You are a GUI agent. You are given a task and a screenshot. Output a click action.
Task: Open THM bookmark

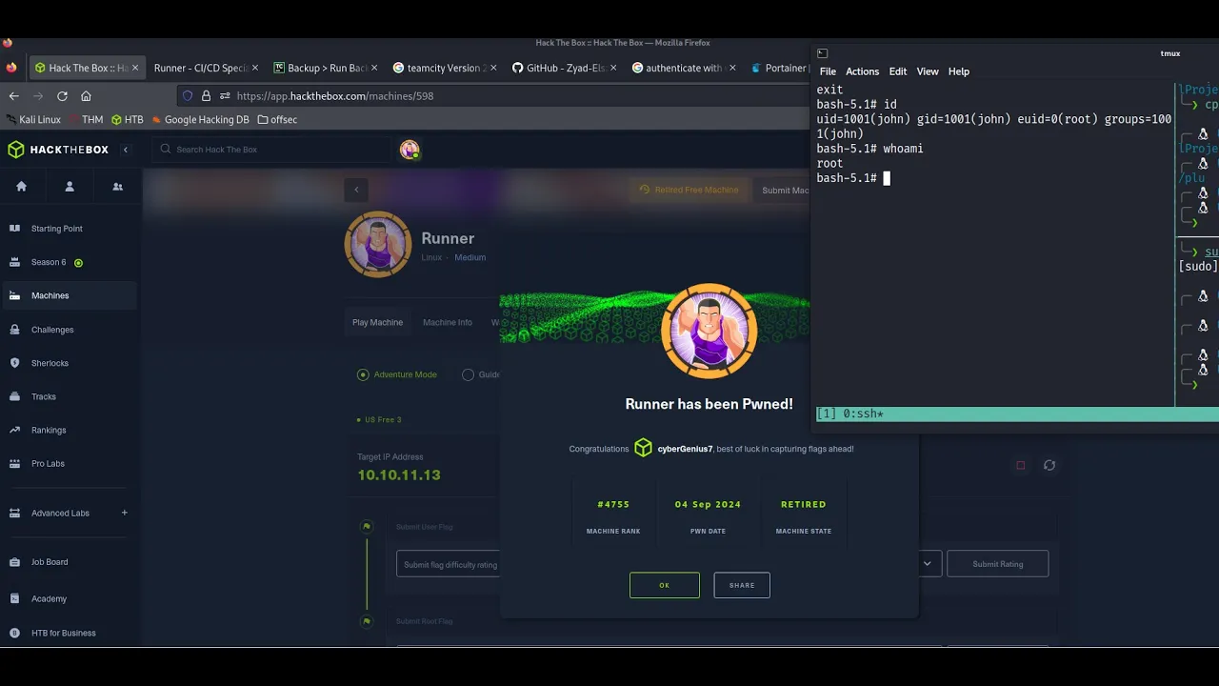click(85, 120)
